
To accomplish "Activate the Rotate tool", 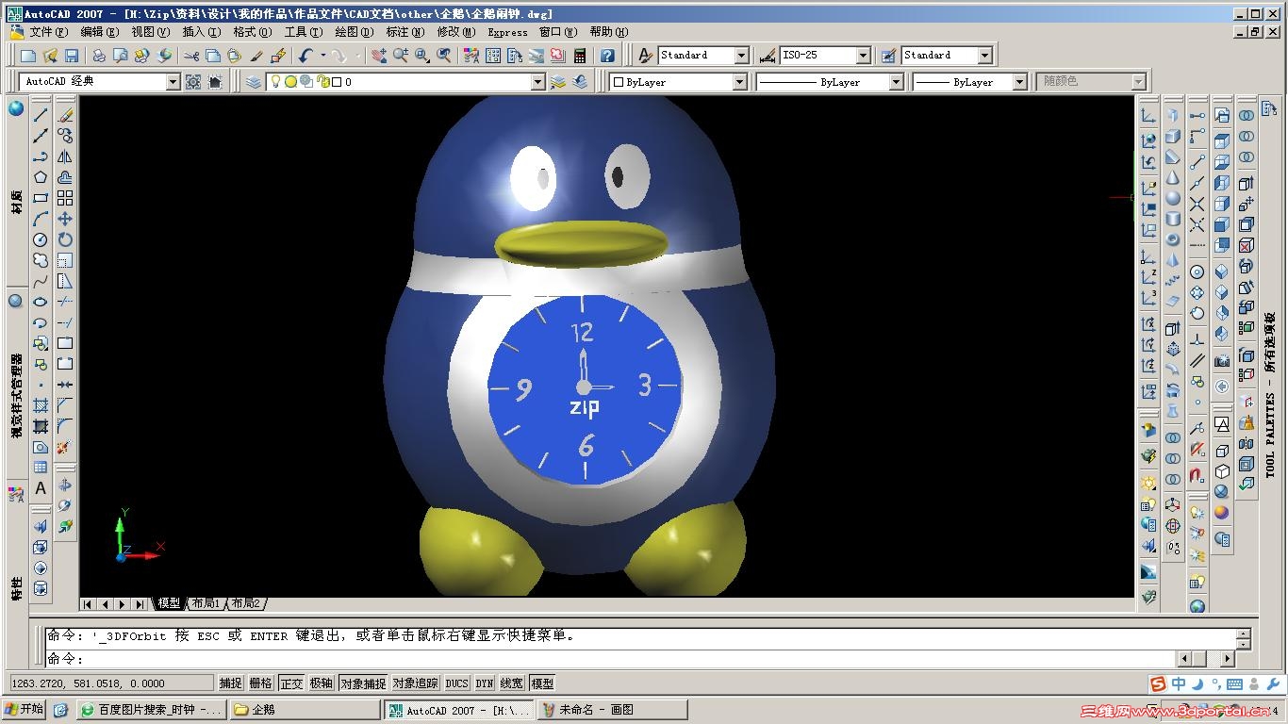I will 65,239.
